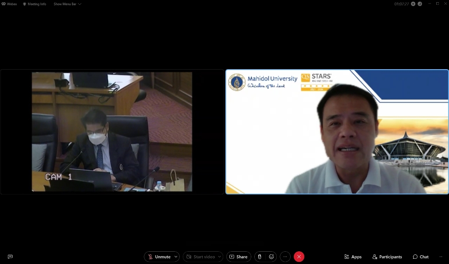Click the Webex logo in title bar

(9, 4)
